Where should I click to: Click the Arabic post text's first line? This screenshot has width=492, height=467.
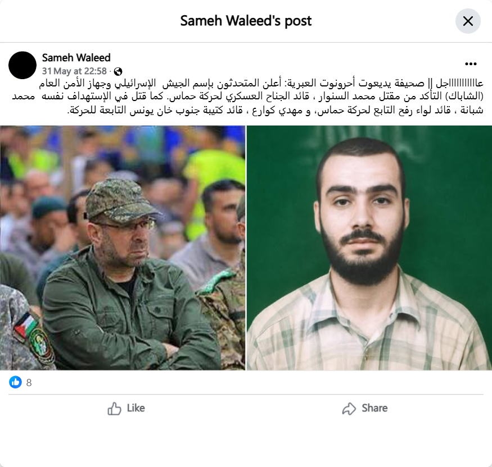[x=261, y=83]
